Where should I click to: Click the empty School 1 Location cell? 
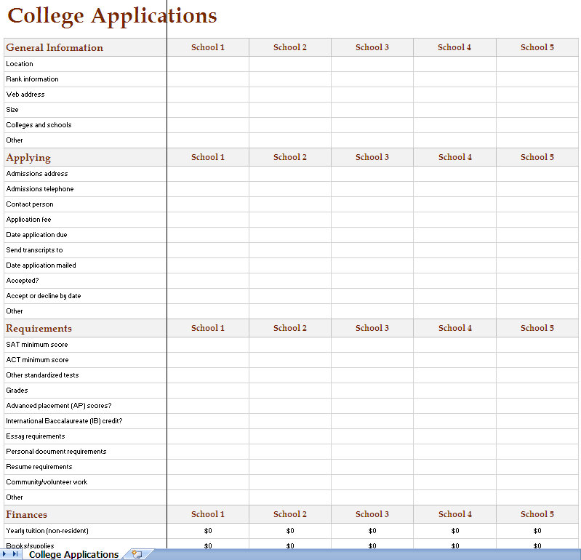tap(208, 64)
